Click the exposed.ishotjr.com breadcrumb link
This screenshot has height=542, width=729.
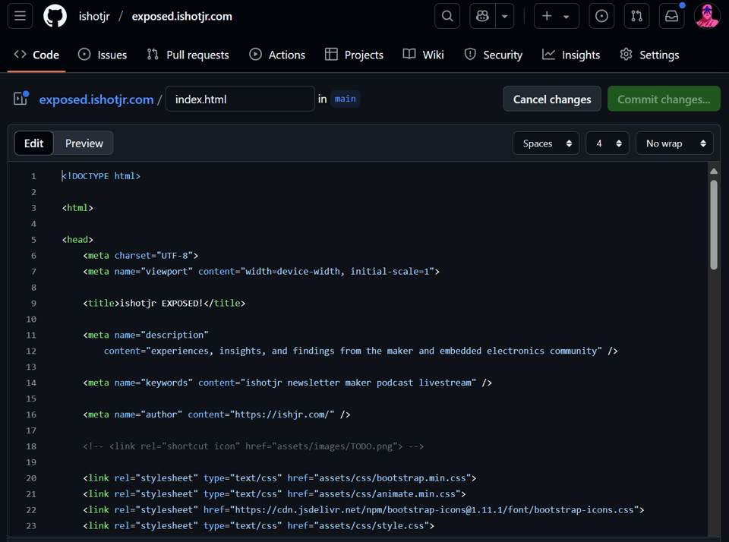(96, 99)
